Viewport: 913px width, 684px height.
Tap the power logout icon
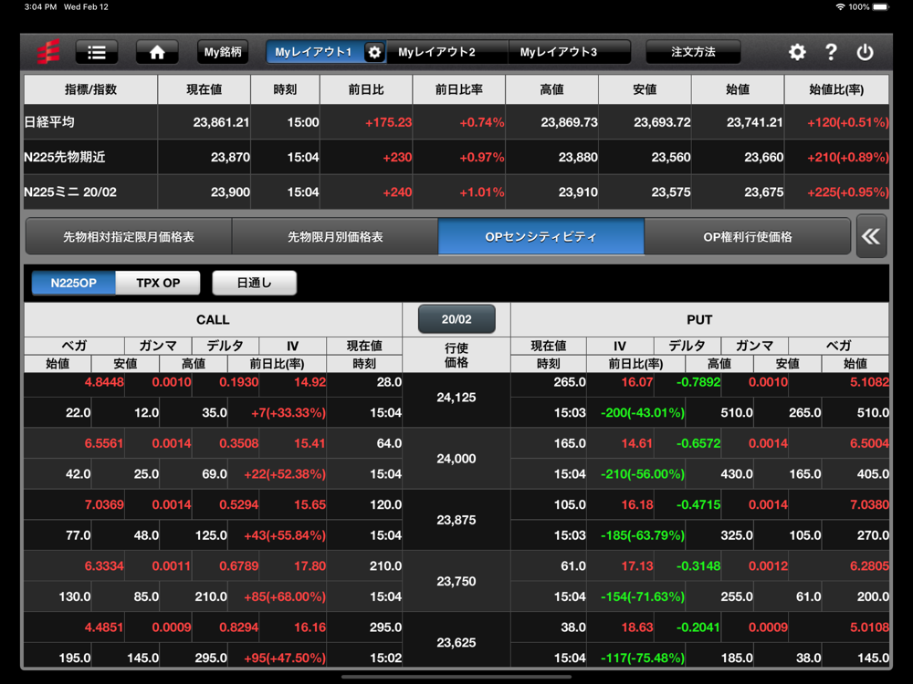click(x=866, y=52)
